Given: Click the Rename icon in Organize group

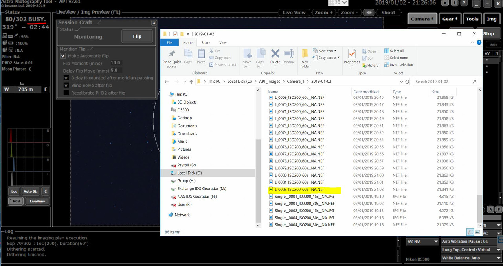Looking at the screenshot, I should (x=288, y=54).
